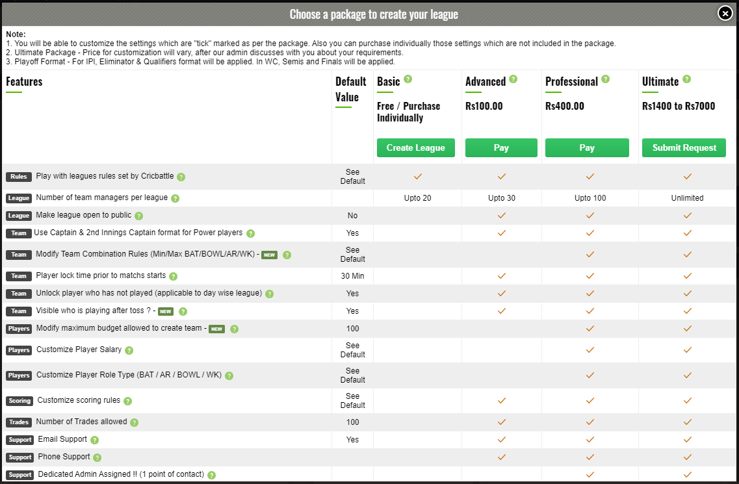
Task: Click help icon next to Basic package
Action: pyautogui.click(x=408, y=79)
